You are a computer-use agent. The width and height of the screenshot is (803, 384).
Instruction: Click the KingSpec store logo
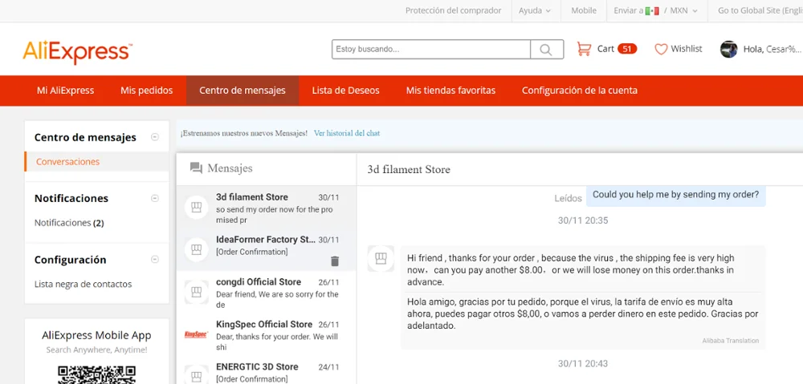point(196,334)
